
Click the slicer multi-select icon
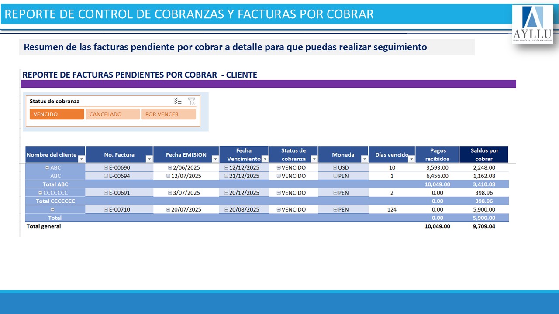178,101
